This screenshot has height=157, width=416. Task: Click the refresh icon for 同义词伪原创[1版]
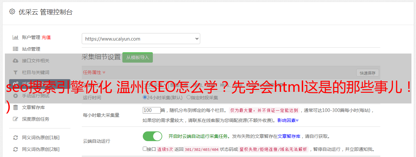pos(15,138)
